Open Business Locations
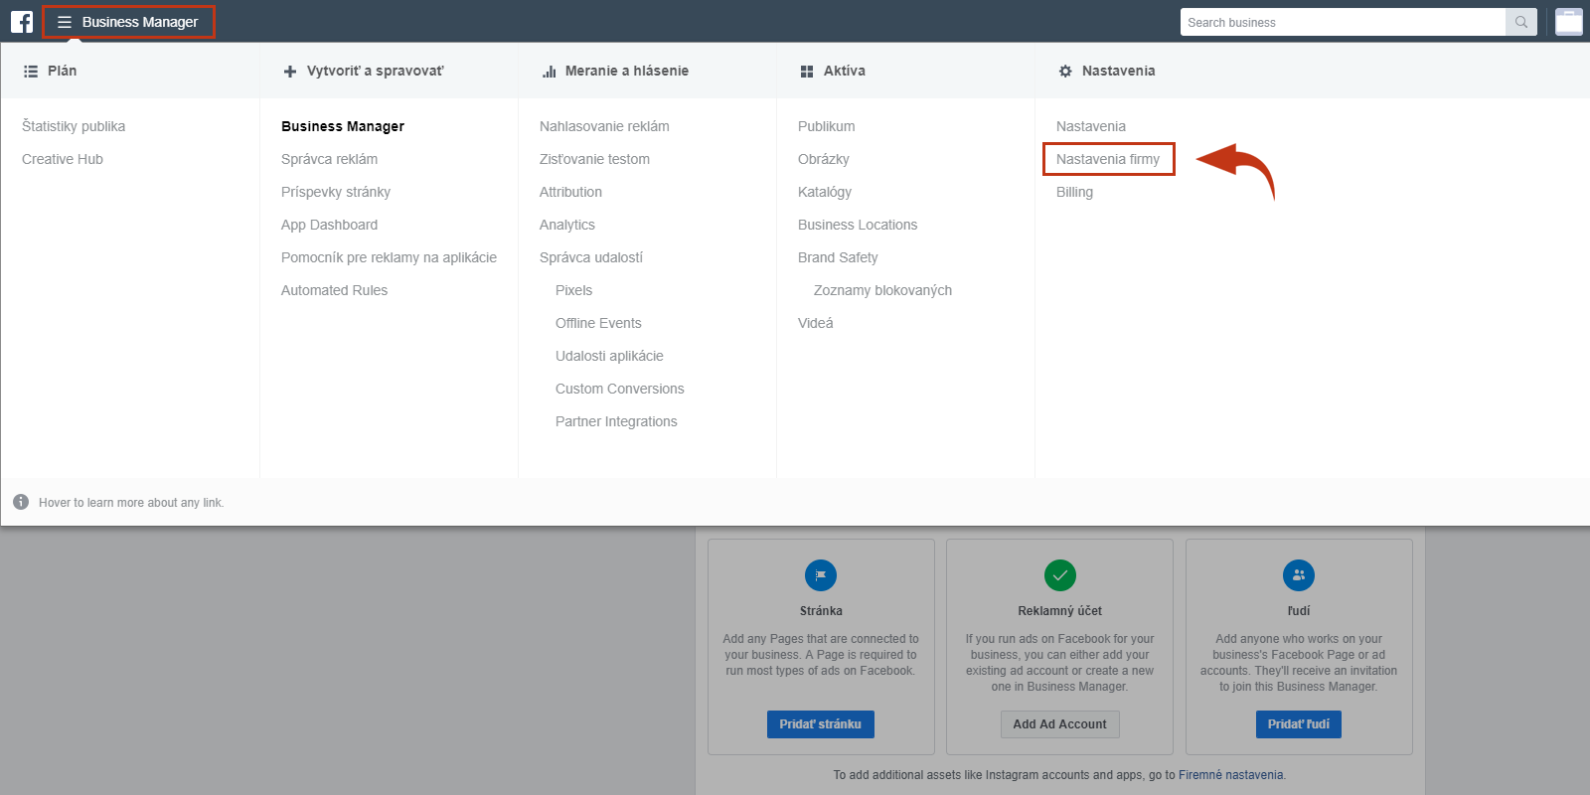 pyautogui.click(x=858, y=225)
